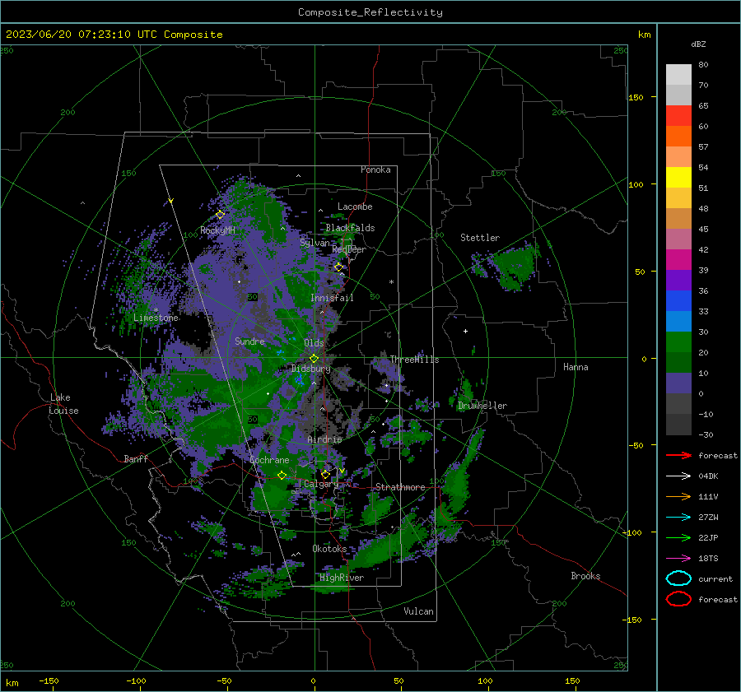Click the magenta 18TS arrow legend icon
The height and width of the screenshot is (692, 741).
(678, 559)
